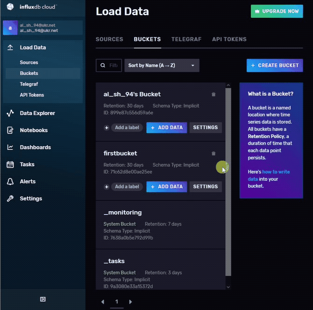
Task: Open Notebooks section in sidebar
Action: coord(33,130)
